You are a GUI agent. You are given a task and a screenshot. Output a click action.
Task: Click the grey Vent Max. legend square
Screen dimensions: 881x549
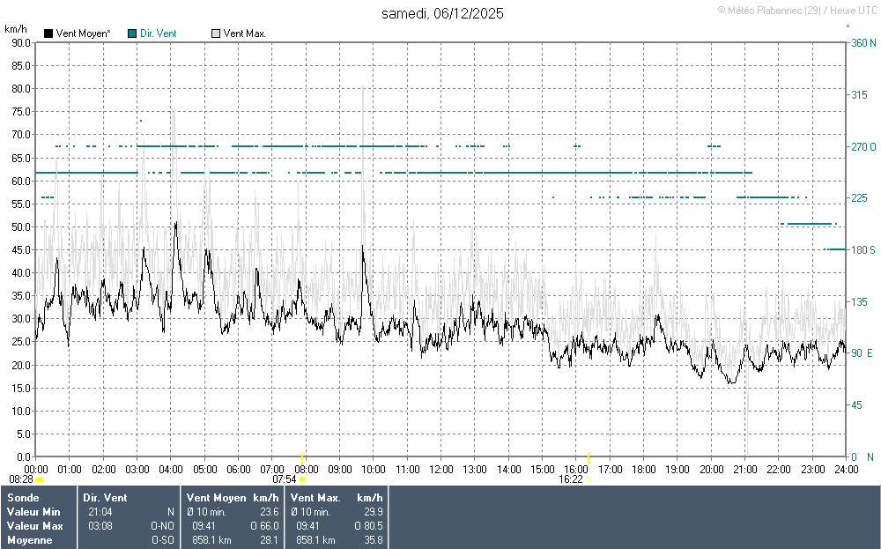click(x=216, y=33)
